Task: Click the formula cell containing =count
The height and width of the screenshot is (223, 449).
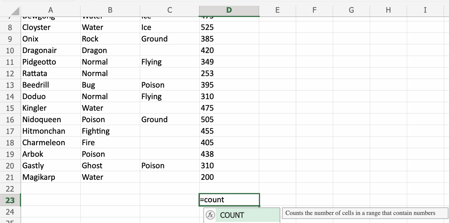Action: 229,200
